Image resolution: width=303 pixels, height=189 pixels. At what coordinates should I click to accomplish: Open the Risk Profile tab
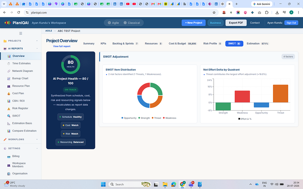pos(212,43)
